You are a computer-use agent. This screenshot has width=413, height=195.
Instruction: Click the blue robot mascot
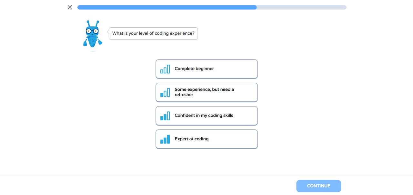coord(93,34)
